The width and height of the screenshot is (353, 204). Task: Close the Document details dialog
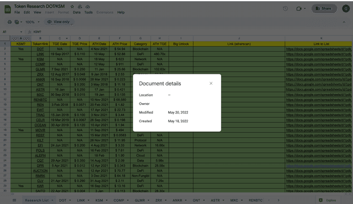211,83
